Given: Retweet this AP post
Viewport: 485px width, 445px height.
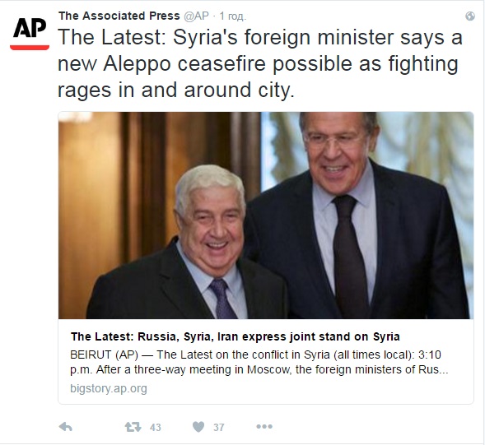Looking at the screenshot, I should tap(133, 427).
